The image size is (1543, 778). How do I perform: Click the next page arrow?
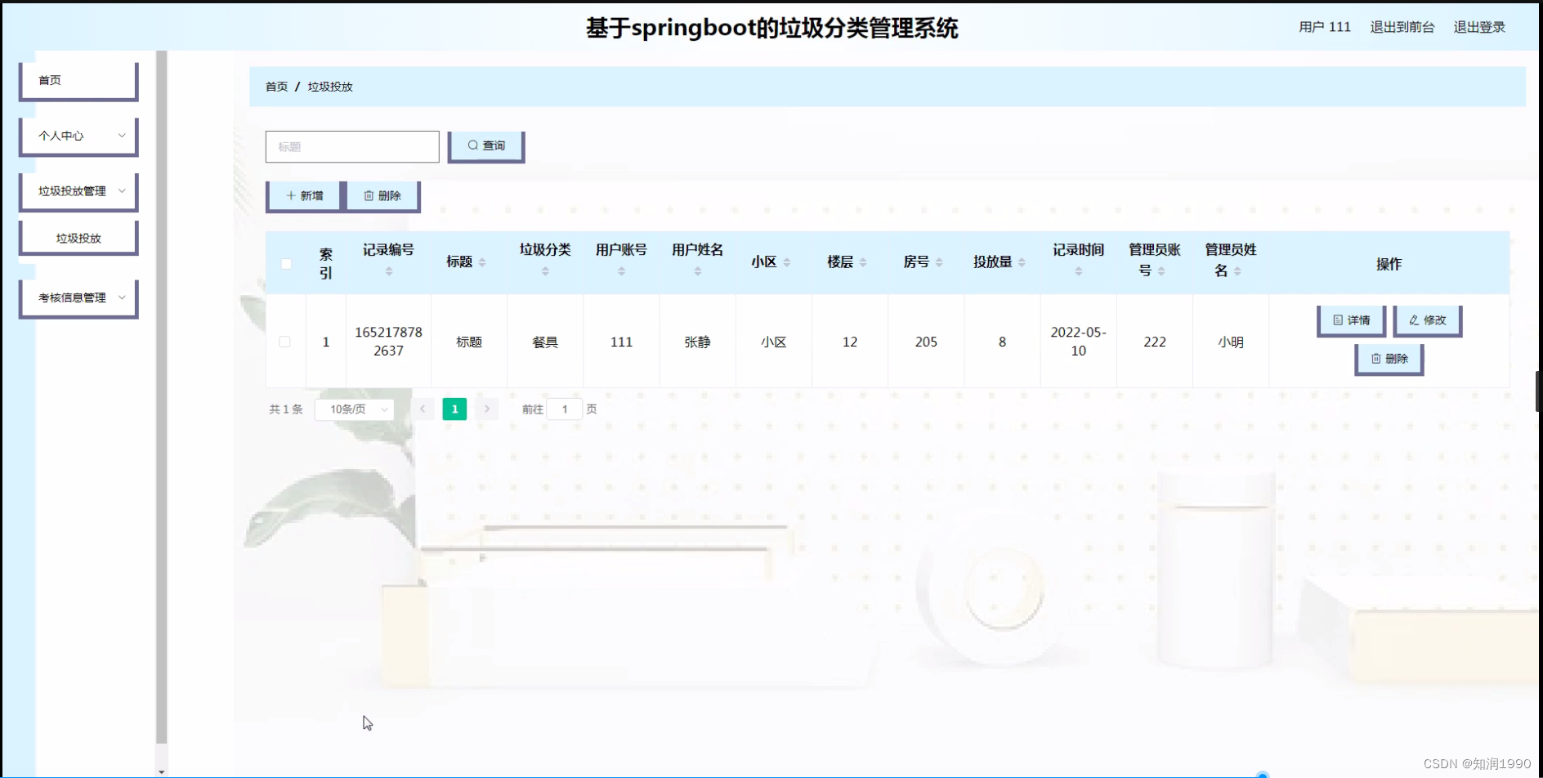(487, 409)
